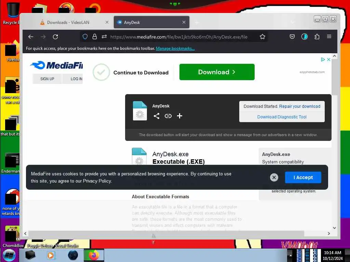Open the dark globe taskbar icon

[73, 255]
